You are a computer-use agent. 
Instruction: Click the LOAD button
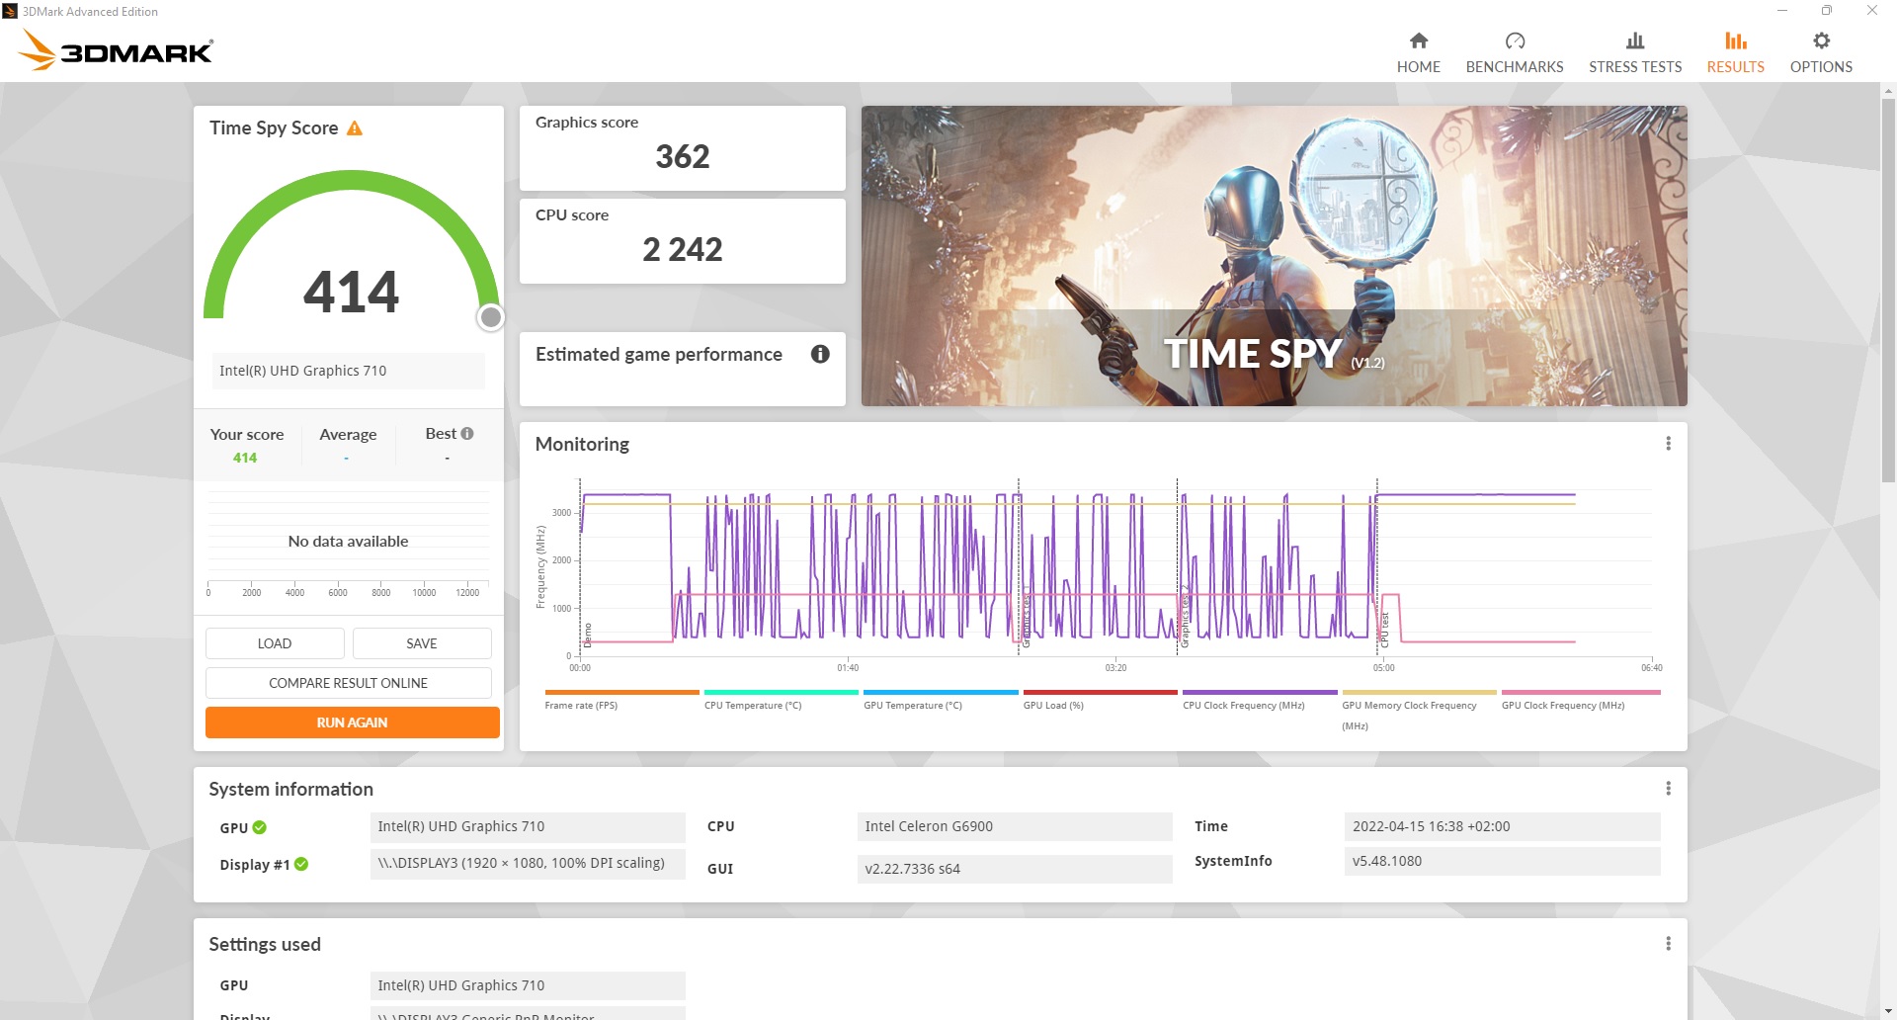pos(275,643)
